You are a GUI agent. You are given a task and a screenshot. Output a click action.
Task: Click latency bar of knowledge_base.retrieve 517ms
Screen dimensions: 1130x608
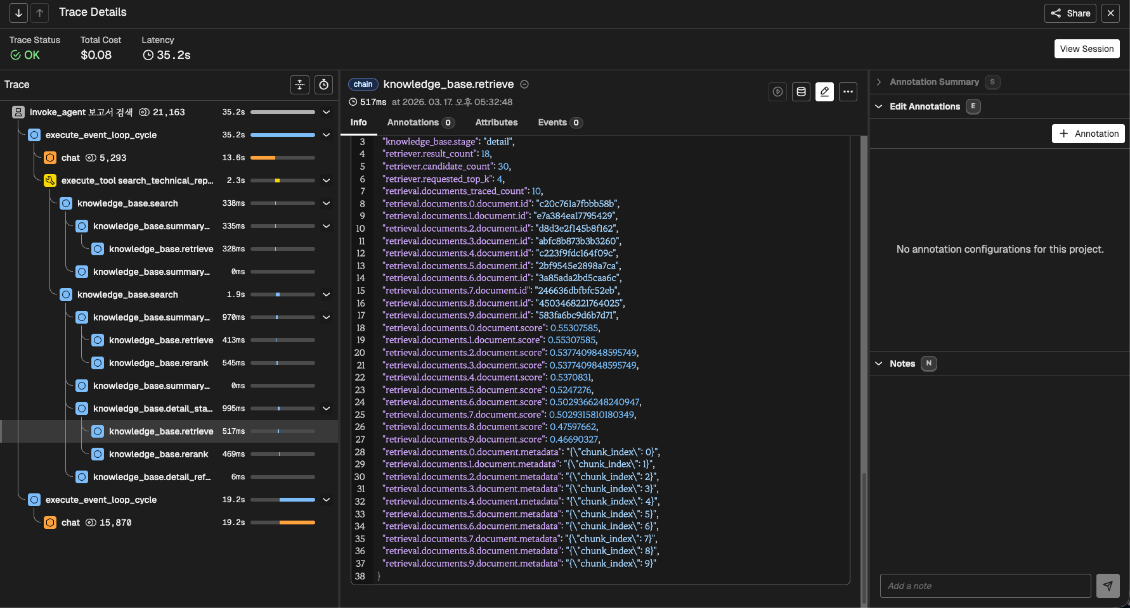click(x=283, y=431)
